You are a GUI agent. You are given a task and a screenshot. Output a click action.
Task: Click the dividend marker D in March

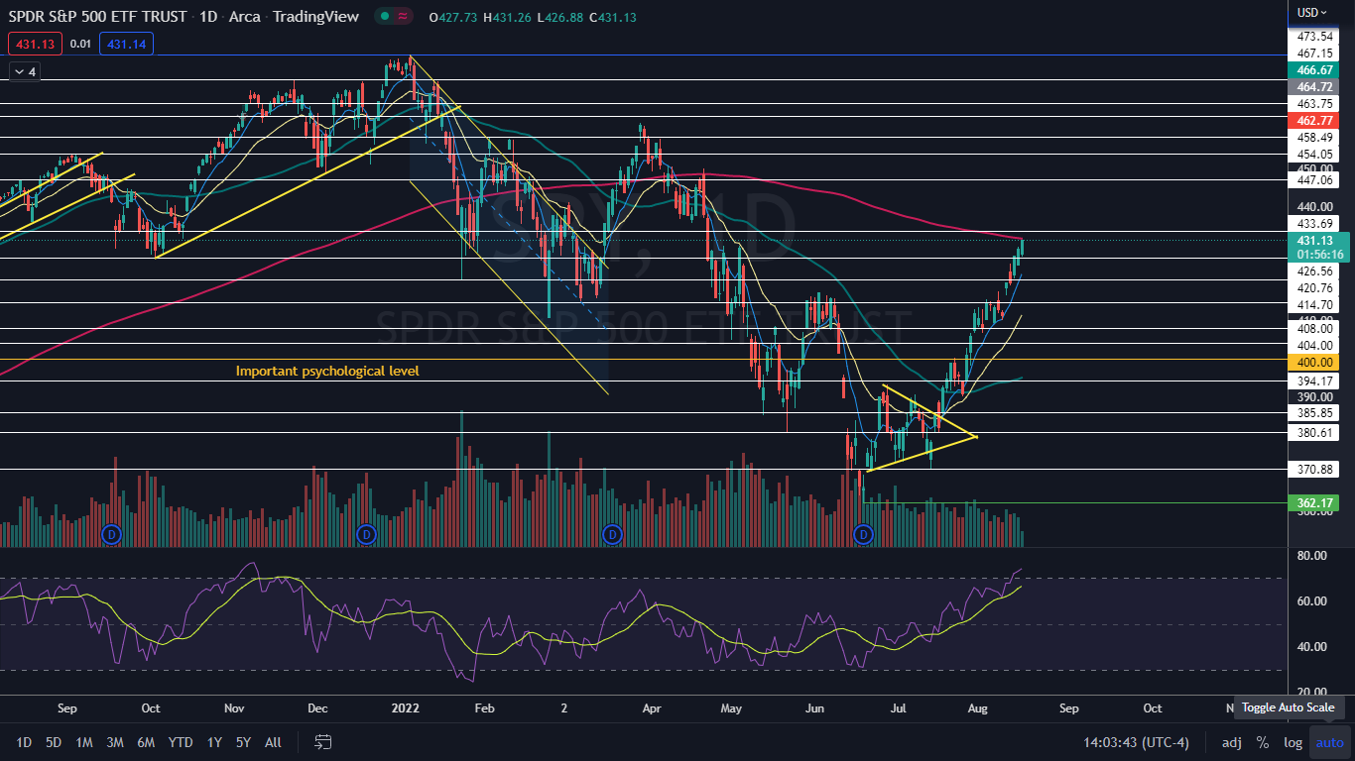coord(612,535)
